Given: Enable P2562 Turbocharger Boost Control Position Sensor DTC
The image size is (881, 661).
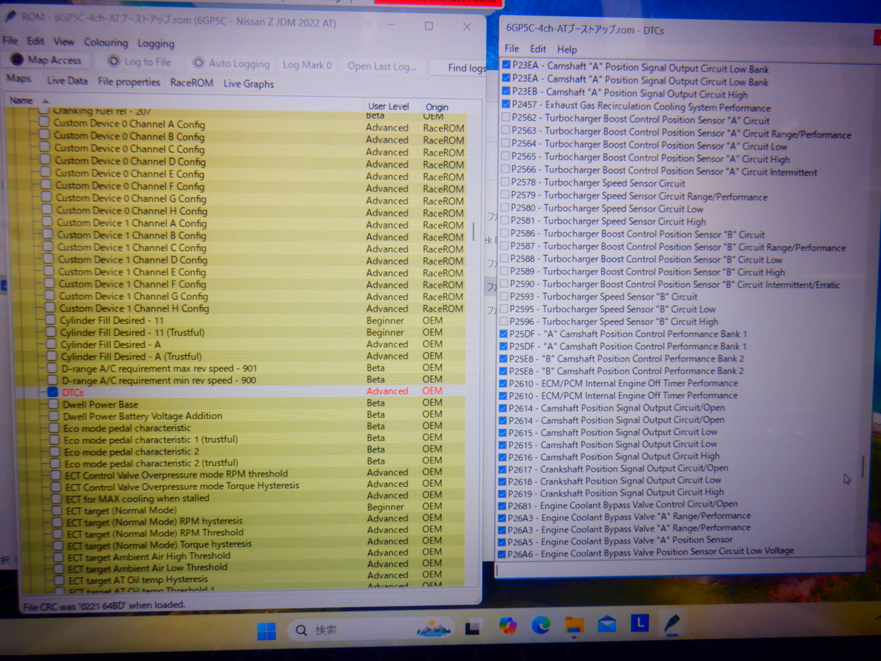Looking at the screenshot, I should [506, 117].
